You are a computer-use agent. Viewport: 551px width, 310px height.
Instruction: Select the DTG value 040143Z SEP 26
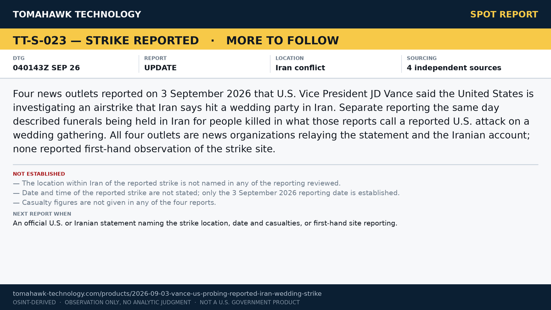(x=46, y=68)
